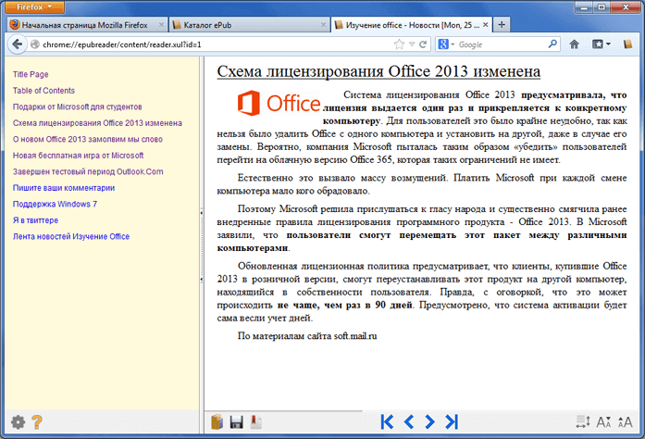
Task: Open the ePub catalog library icon
Action: click(217, 422)
